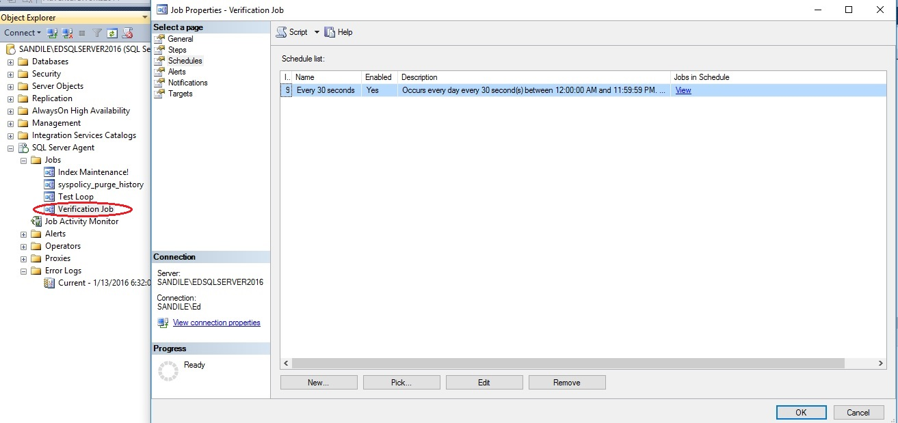Expand the Integration Services Catalogs node
The height and width of the screenshot is (423, 898).
click(x=11, y=135)
